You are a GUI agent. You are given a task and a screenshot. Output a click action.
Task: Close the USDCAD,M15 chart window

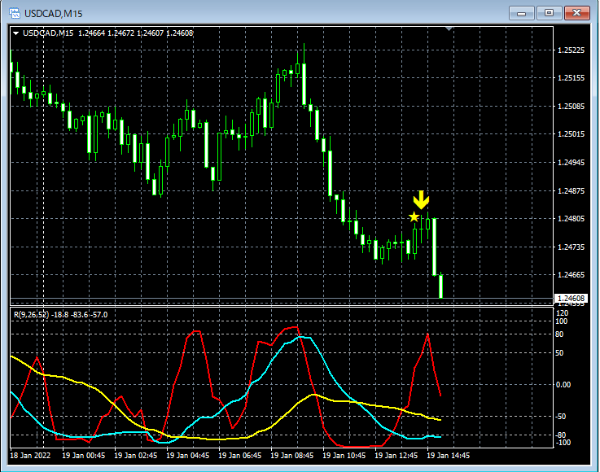(576, 13)
